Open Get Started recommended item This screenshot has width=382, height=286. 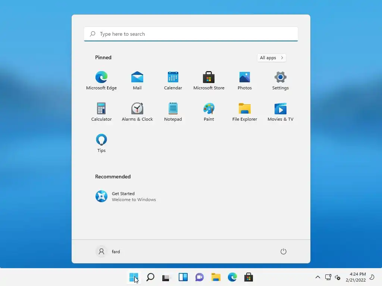[x=126, y=197]
